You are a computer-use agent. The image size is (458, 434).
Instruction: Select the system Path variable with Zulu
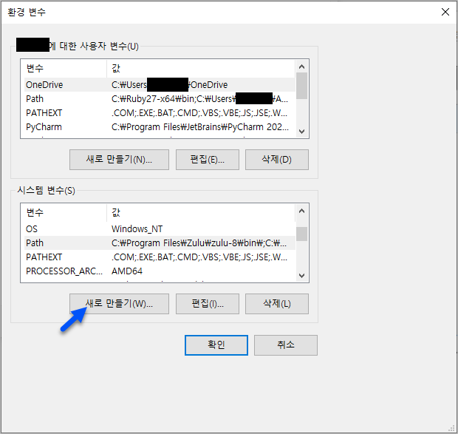160,243
